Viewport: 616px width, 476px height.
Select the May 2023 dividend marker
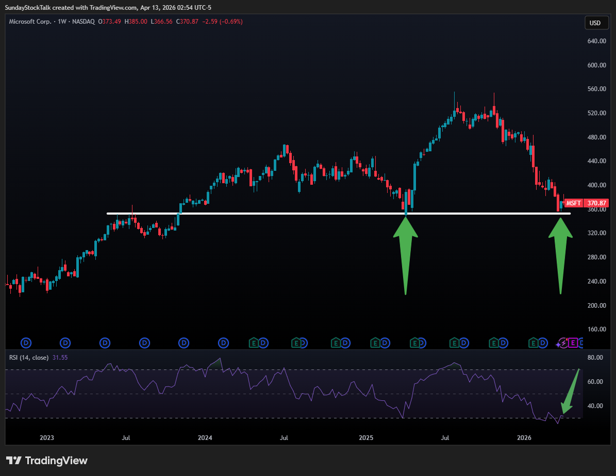pyautogui.click(x=105, y=343)
